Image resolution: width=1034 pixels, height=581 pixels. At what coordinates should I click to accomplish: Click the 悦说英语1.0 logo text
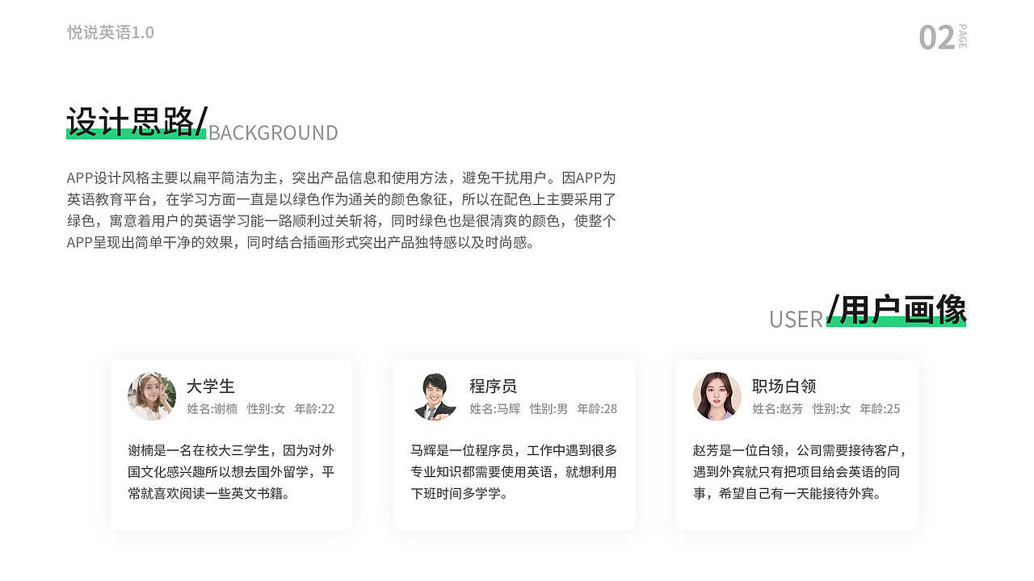click(110, 33)
